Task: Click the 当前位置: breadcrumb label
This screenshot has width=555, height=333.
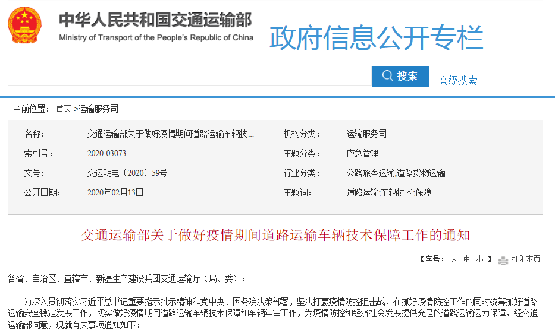Action: click(31, 109)
